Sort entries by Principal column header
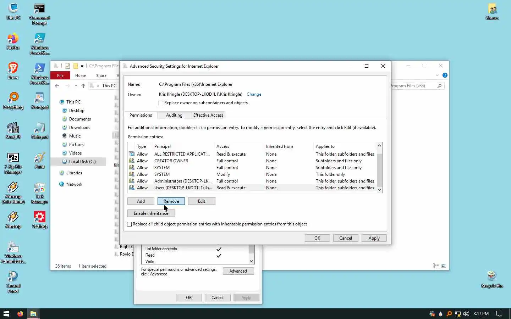The height and width of the screenshot is (319, 511). (183, 146)
